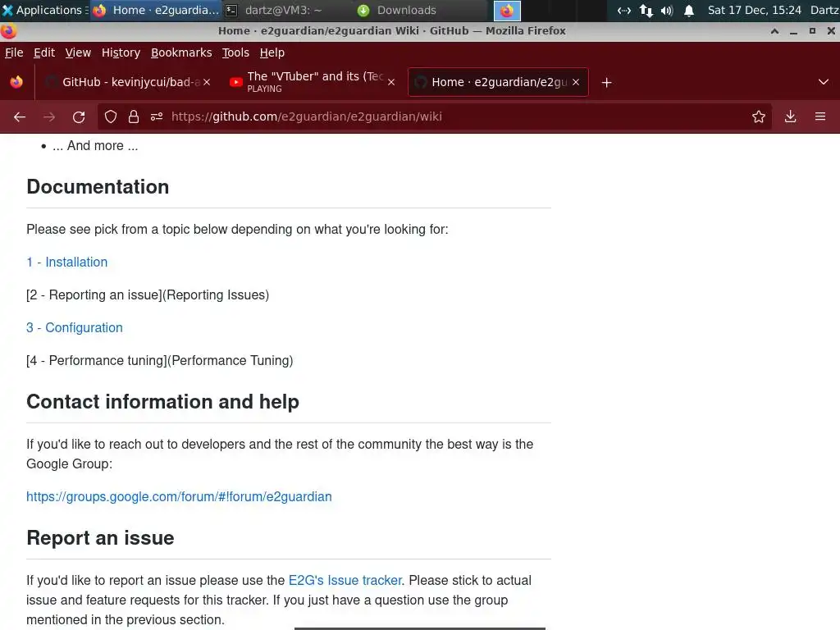The image size is (840, 630).
Task: Click the Documentation heading
Action: coord(98,186)
